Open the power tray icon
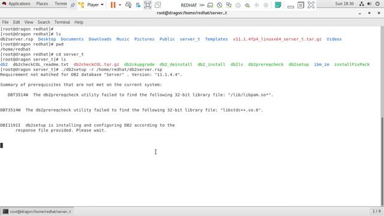 (377, 4)
